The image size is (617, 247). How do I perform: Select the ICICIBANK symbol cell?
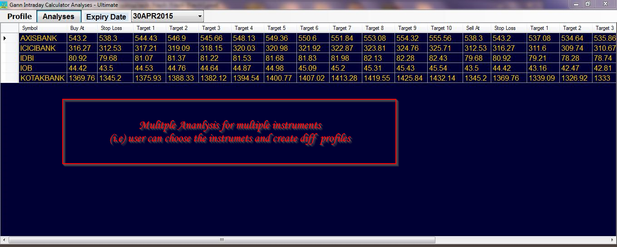tap(42, 48)
